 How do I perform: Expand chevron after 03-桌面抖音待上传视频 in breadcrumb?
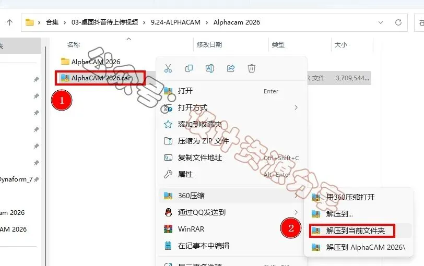tap(144, 22)
